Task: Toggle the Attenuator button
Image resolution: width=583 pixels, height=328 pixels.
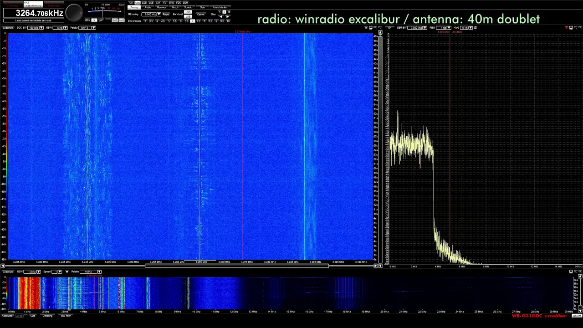Action: tap(7, 316)
